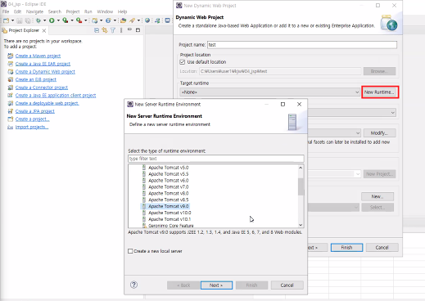Click the Save toolbar icon
This screenshot has height=301, width=425.
[20, 20]
